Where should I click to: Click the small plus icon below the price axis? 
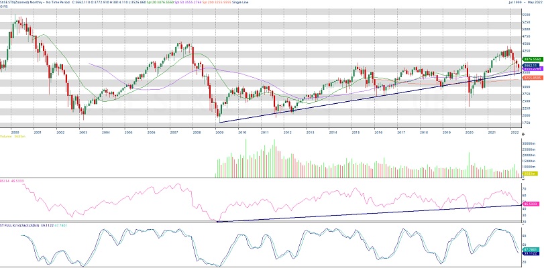524,133
